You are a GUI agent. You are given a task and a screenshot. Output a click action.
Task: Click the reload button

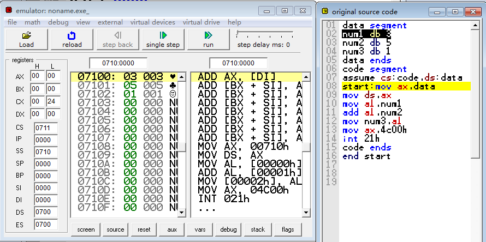click(x=72, y=39)
